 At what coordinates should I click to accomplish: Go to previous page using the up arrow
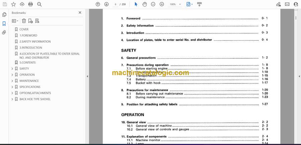tap(98, 4)
